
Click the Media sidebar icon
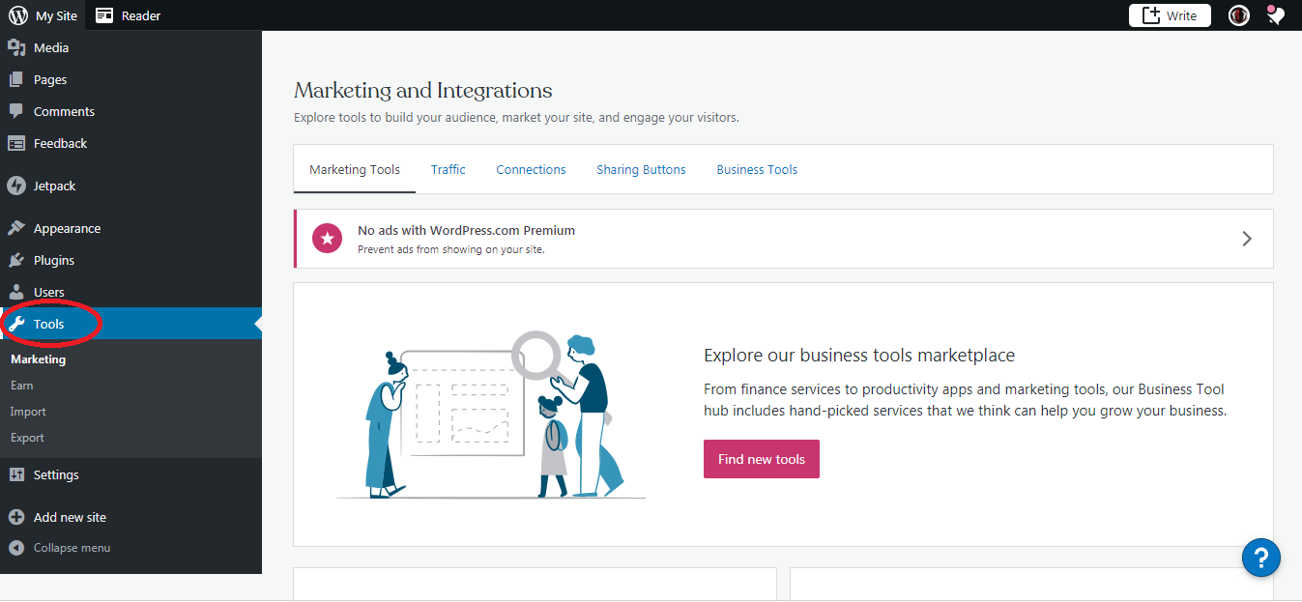pyautogui.click(x=16, y=48)
